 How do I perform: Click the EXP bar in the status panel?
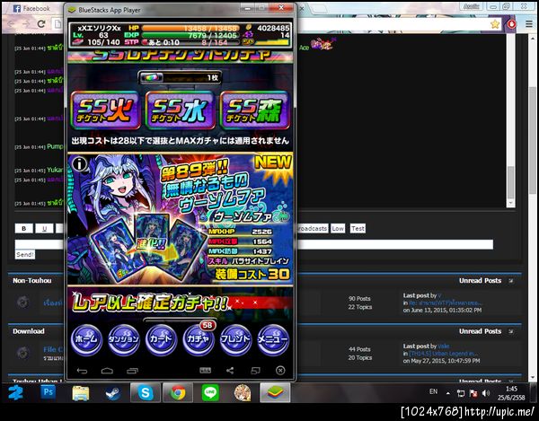190,35
